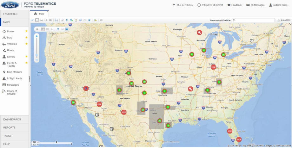The width and height of the screenshot is (292, 148).
Task: Click the clipboard toolbar icon
Action: pos(76,20)
